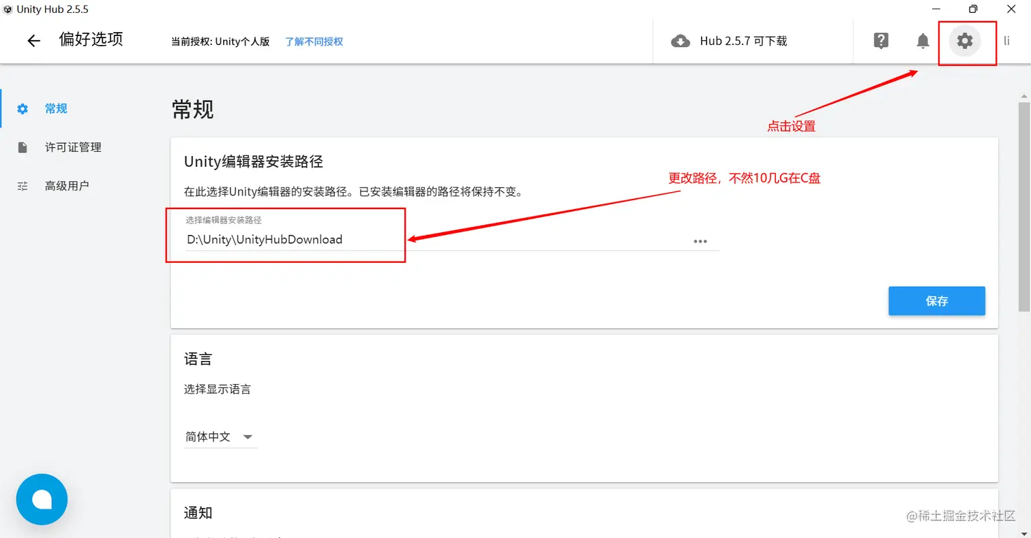Browse install path with three-dots button
Screen dimensions: 1031x538
[x=700, y=241]
